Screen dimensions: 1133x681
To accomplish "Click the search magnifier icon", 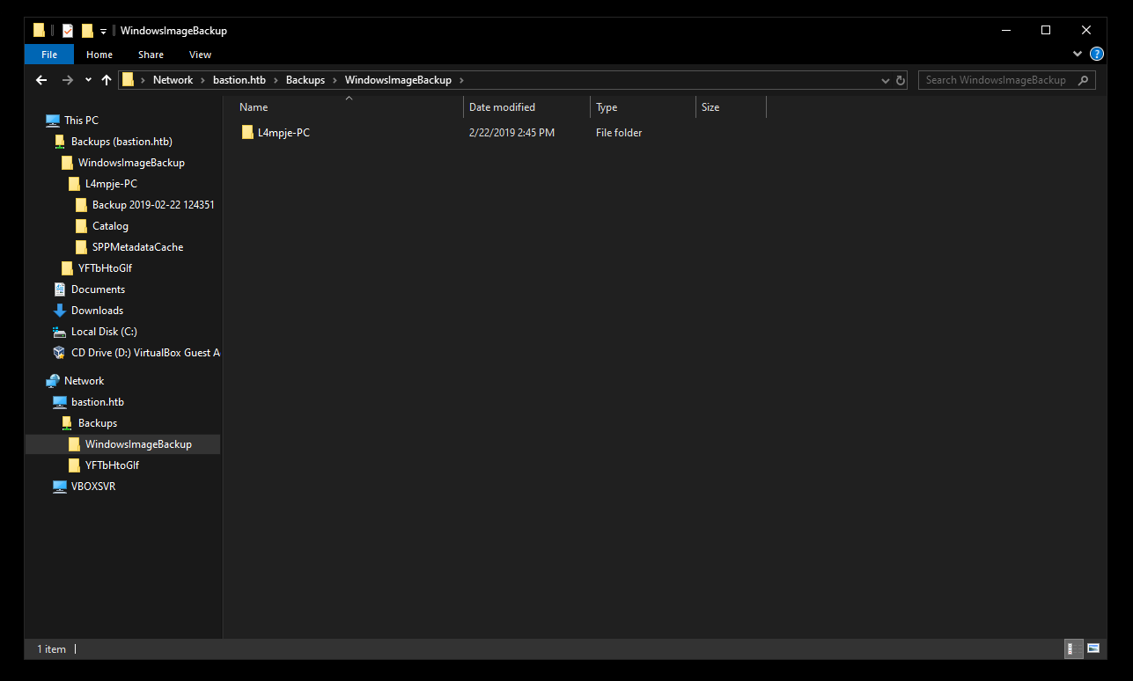I will (x=1084, y=80).
